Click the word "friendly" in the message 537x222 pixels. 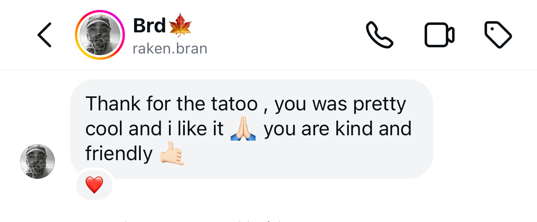pos(119,154)
